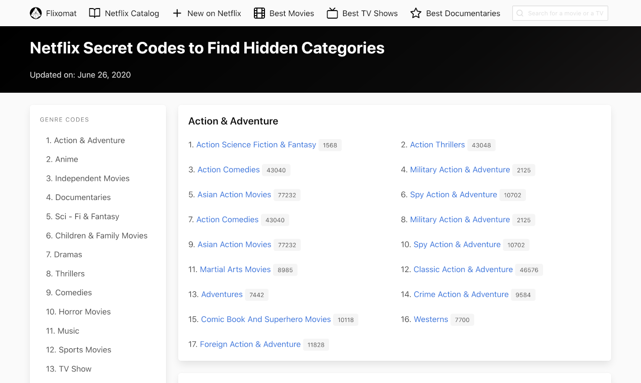
Task: Open the Martial Arts Movies category
Action: (235, 269)
